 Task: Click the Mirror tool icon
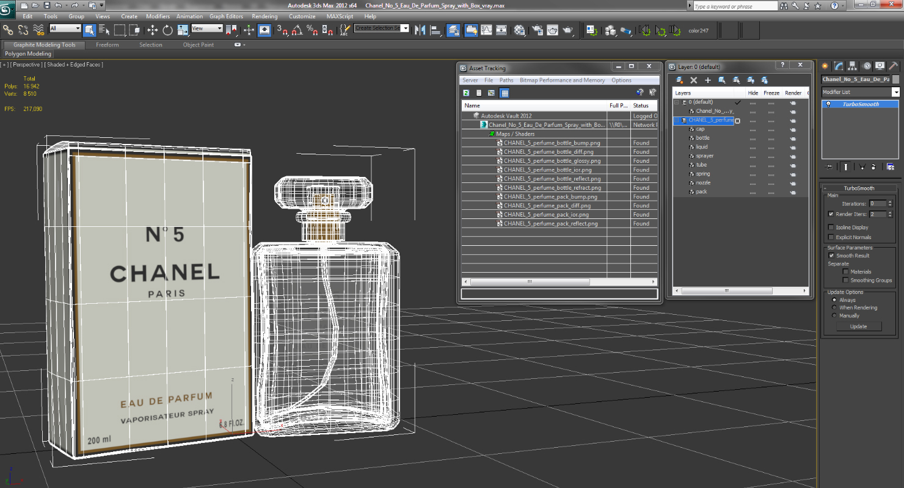pos(420,29)
